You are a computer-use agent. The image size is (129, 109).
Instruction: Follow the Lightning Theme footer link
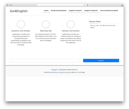click(x=64, y=72)
